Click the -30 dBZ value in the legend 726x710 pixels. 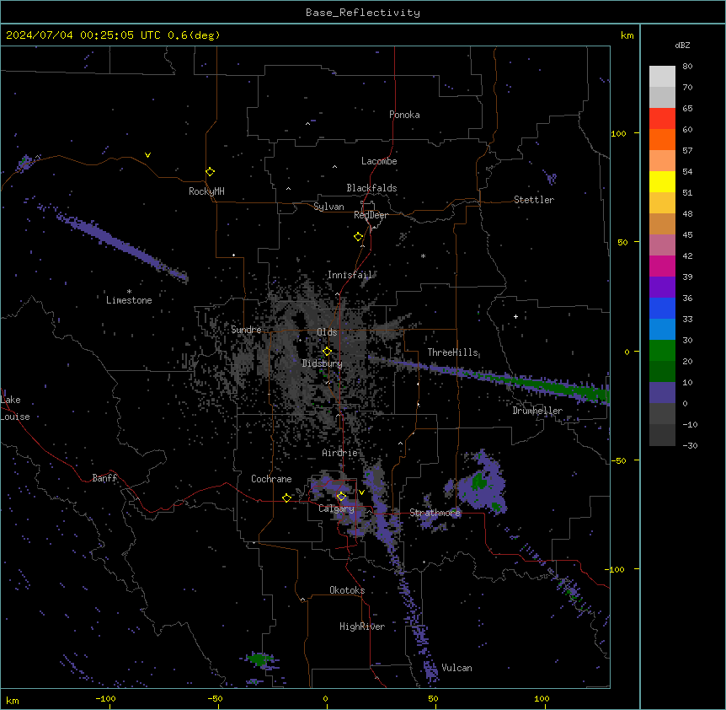690,445
